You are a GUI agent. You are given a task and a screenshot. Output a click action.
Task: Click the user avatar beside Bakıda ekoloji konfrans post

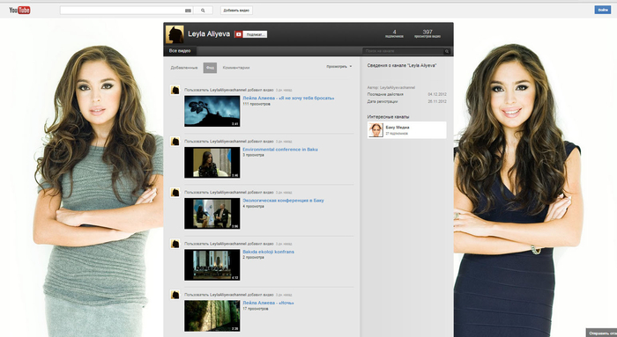point(175,244)
